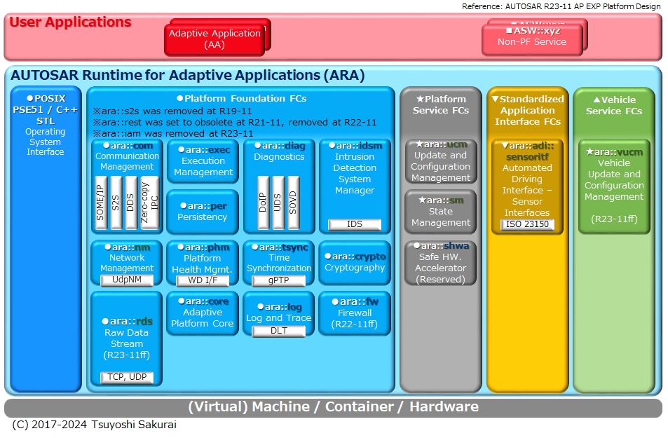Select the ara::per Persistency block
The width and height of the screenshot is (668, 438).
[203, 212]
